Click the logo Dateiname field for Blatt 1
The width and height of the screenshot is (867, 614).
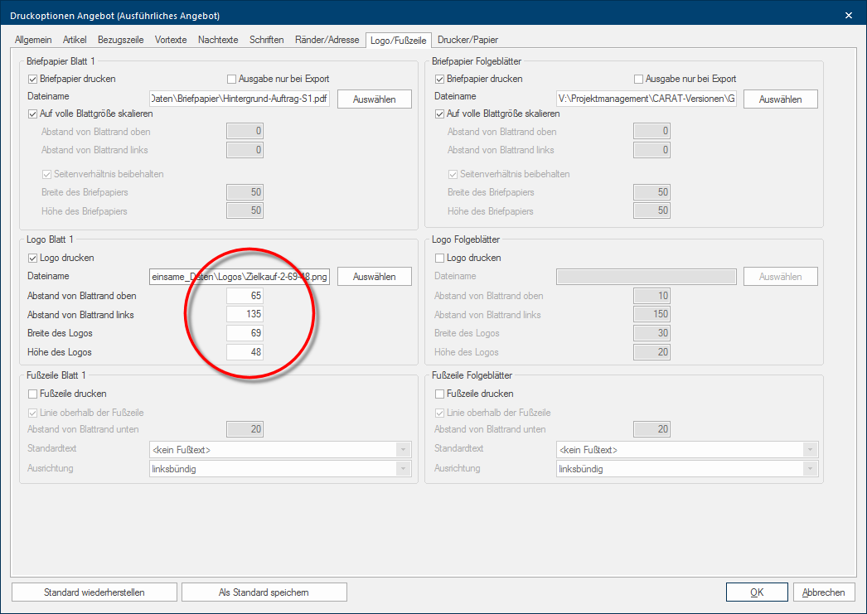pyautogui.click(x=239, y=277)
